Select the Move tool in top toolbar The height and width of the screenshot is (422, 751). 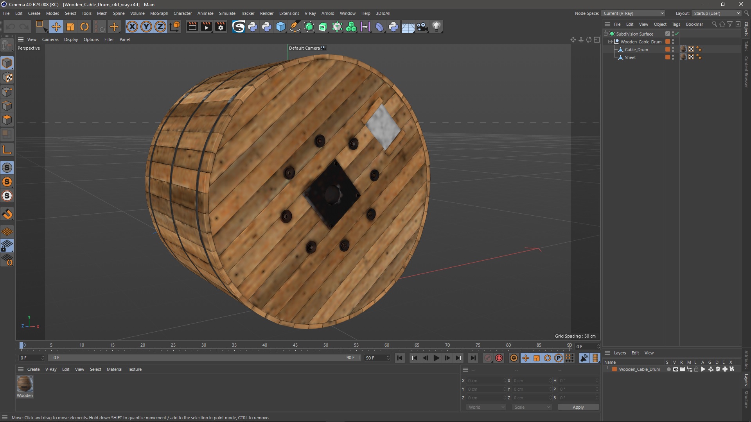point(56,27)
